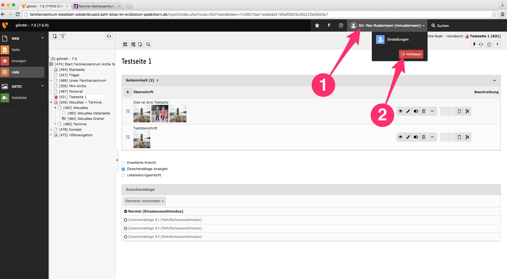Click the help question mark in top bar
The width and height of the screenshot is (507, 279).
[341, 25]
